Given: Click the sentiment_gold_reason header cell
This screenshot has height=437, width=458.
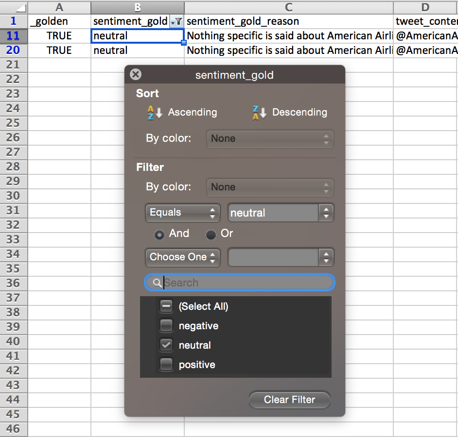Looking at the screenshot, I should tap(289, 21).
